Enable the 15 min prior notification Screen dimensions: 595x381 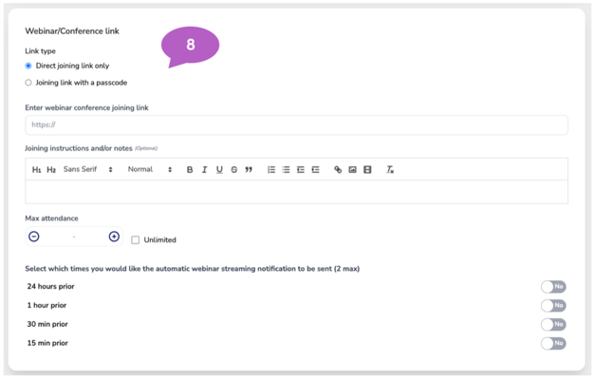click(x=553, y=343)
